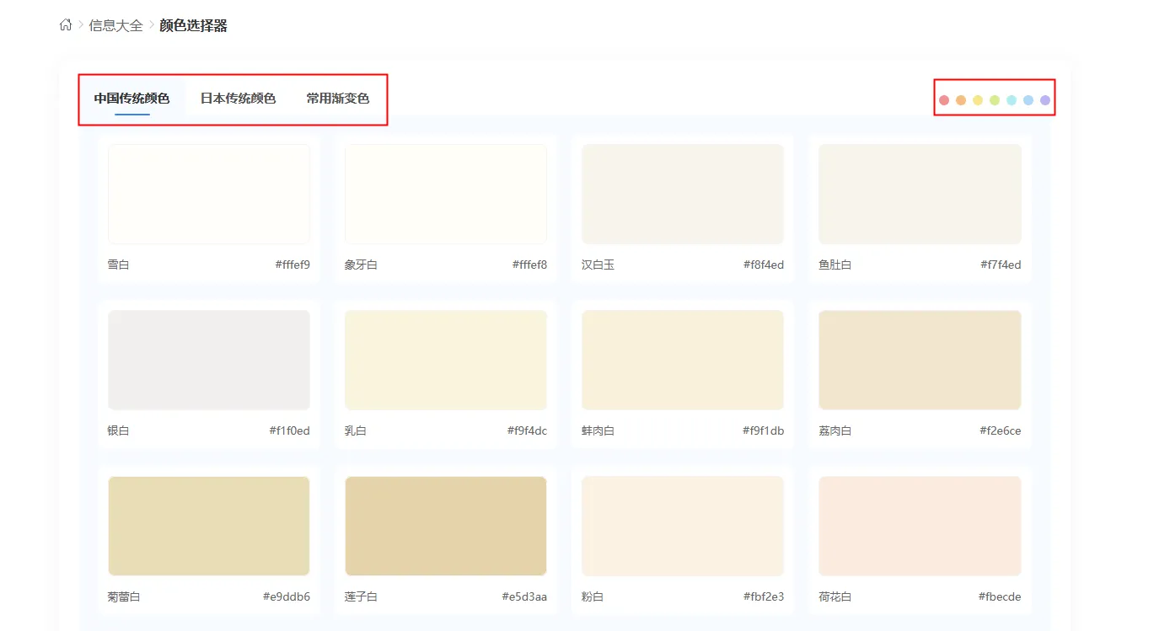Pick the 银白 color swatch
The image size is (1170, 631).
pos(209,360)
